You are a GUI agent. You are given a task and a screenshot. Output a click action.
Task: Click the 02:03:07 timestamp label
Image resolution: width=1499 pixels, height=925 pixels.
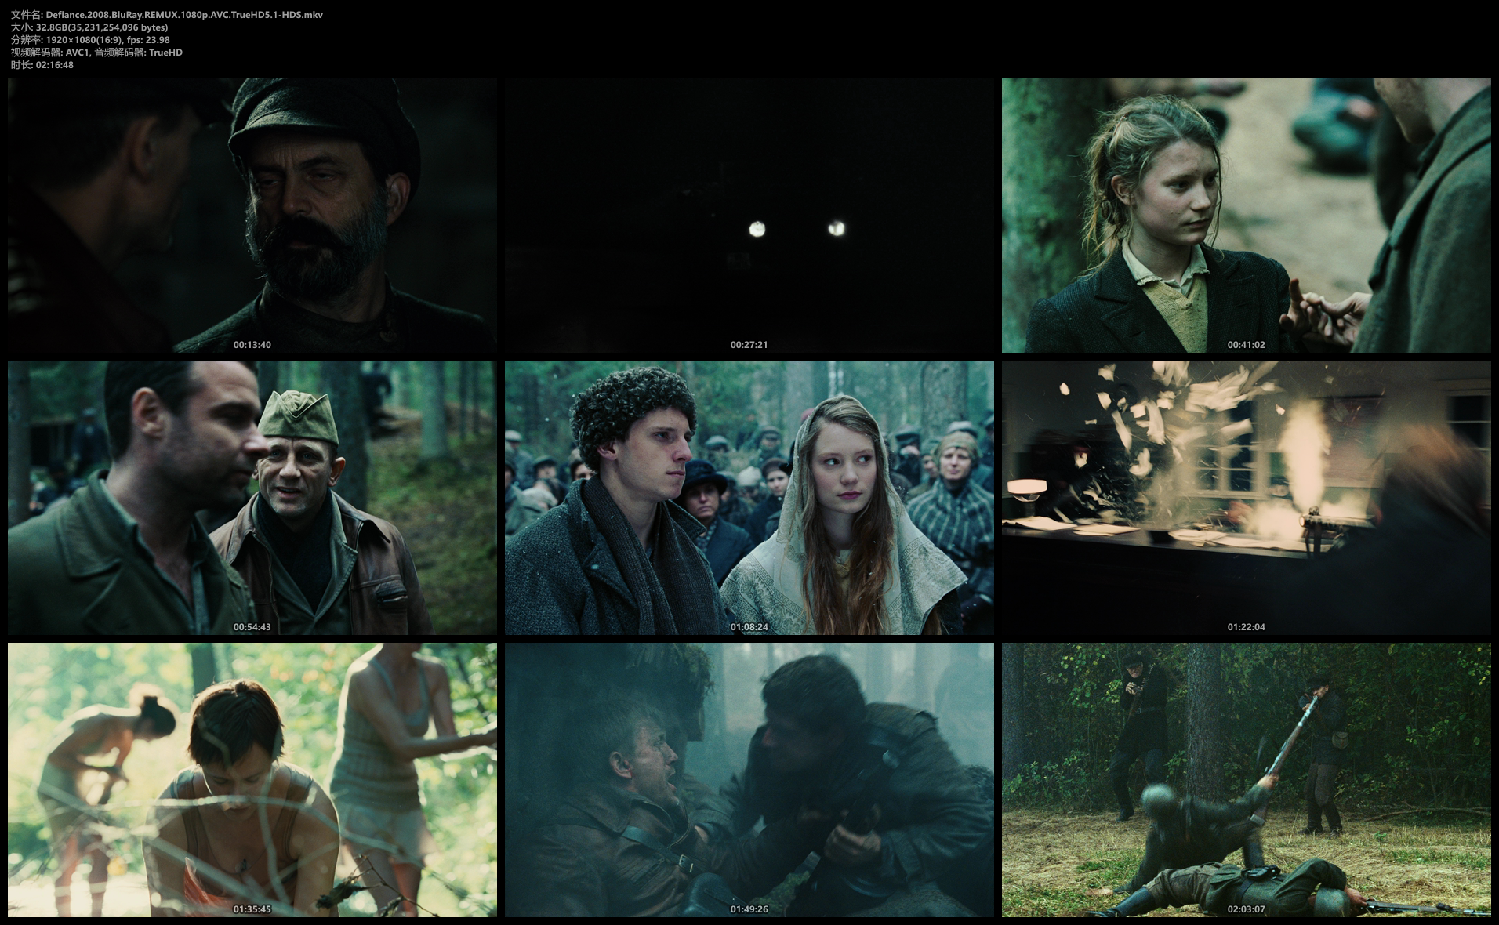pyautogui.click(x=1246, y=909)
